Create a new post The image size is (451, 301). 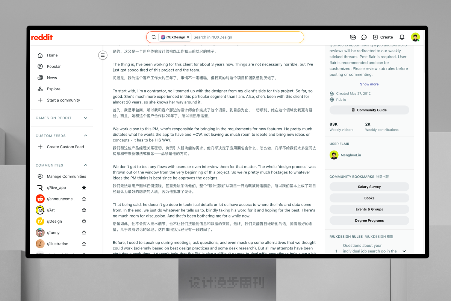[383, 37]
